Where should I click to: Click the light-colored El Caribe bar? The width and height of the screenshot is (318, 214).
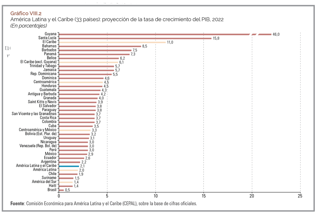112,42
